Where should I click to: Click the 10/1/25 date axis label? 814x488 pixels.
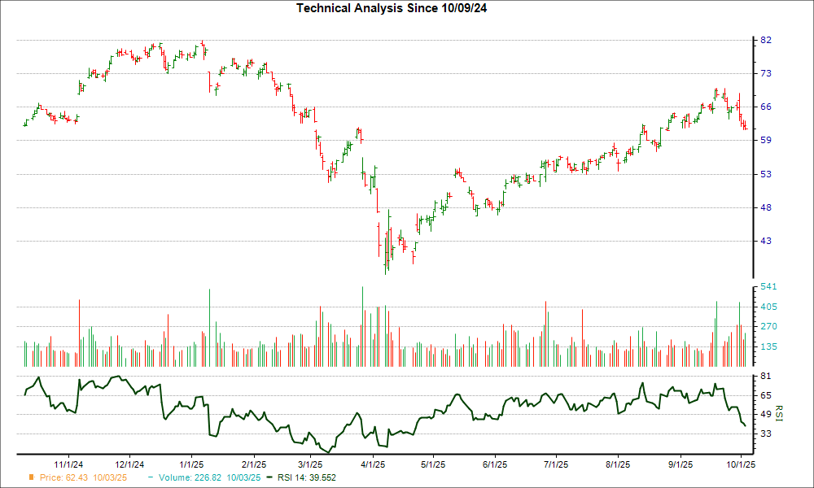tap(740, 465)
